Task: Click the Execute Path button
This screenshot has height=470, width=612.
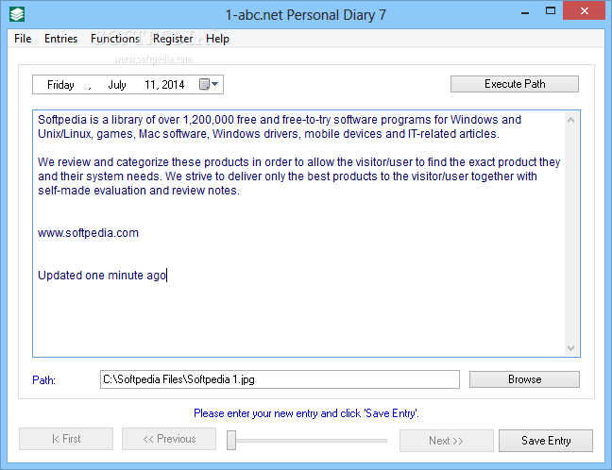Action: pos(515,84)
